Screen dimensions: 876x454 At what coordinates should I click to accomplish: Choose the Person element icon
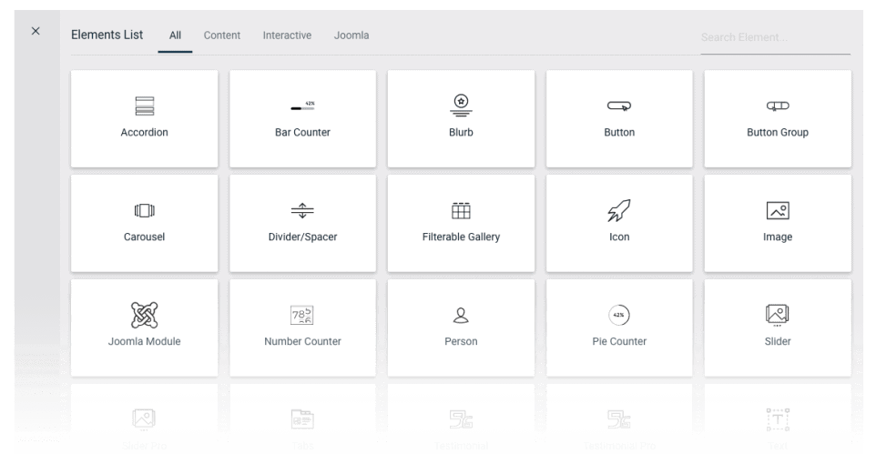[x=461, y=315]
